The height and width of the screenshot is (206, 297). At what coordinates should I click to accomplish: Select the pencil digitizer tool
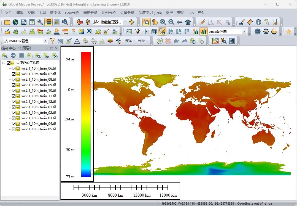[x=202, y=22]
